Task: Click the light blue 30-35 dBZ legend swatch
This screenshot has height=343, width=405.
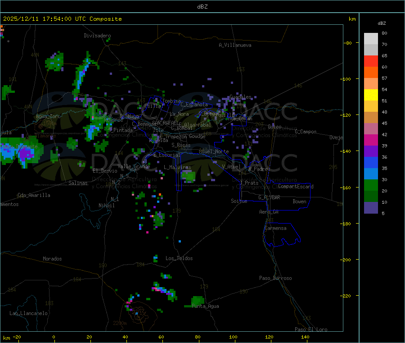Action: coord(371,174)
